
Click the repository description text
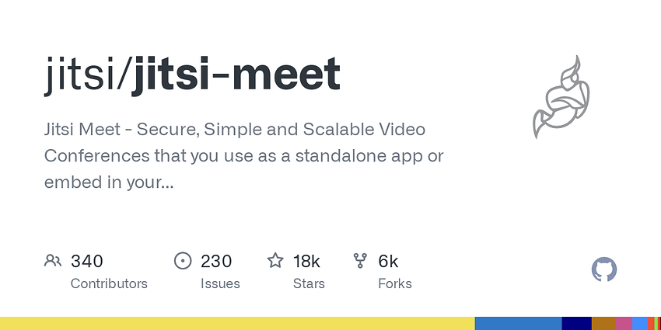click(x=243, y=156)
